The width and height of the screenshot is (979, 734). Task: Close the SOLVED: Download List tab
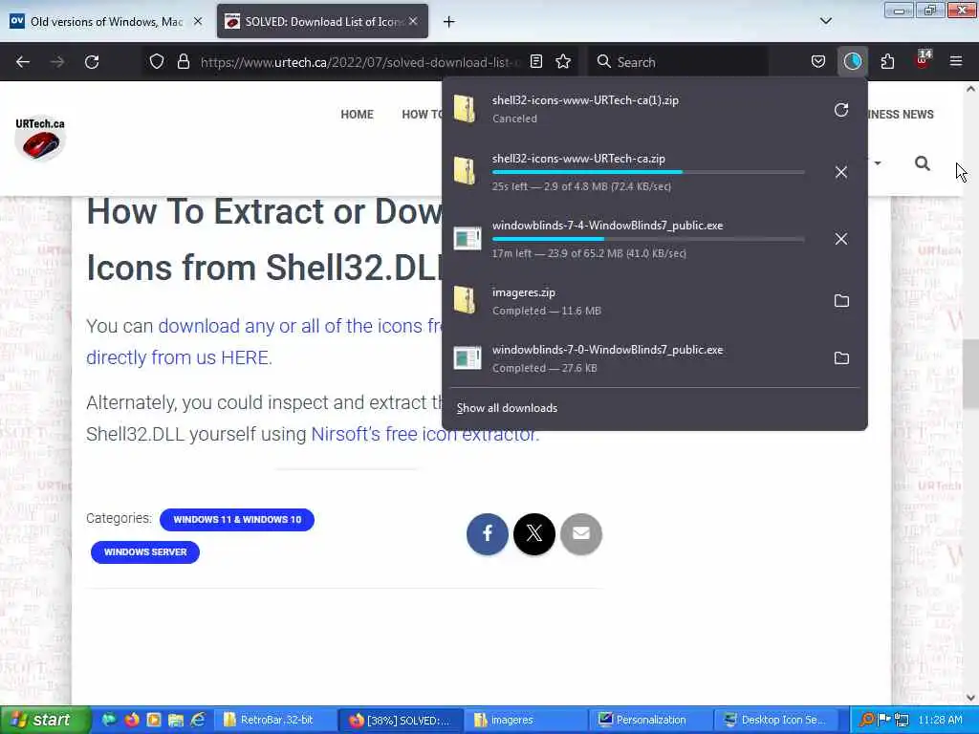tap(413, 21)
